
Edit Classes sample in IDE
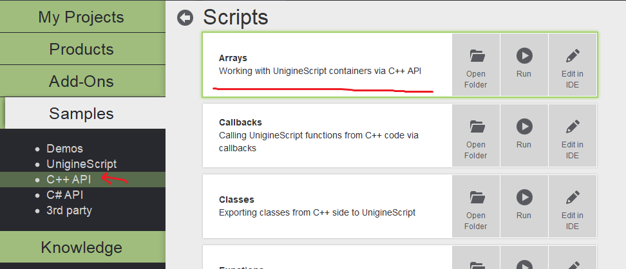pyautogui.click(x=573, y=207)
